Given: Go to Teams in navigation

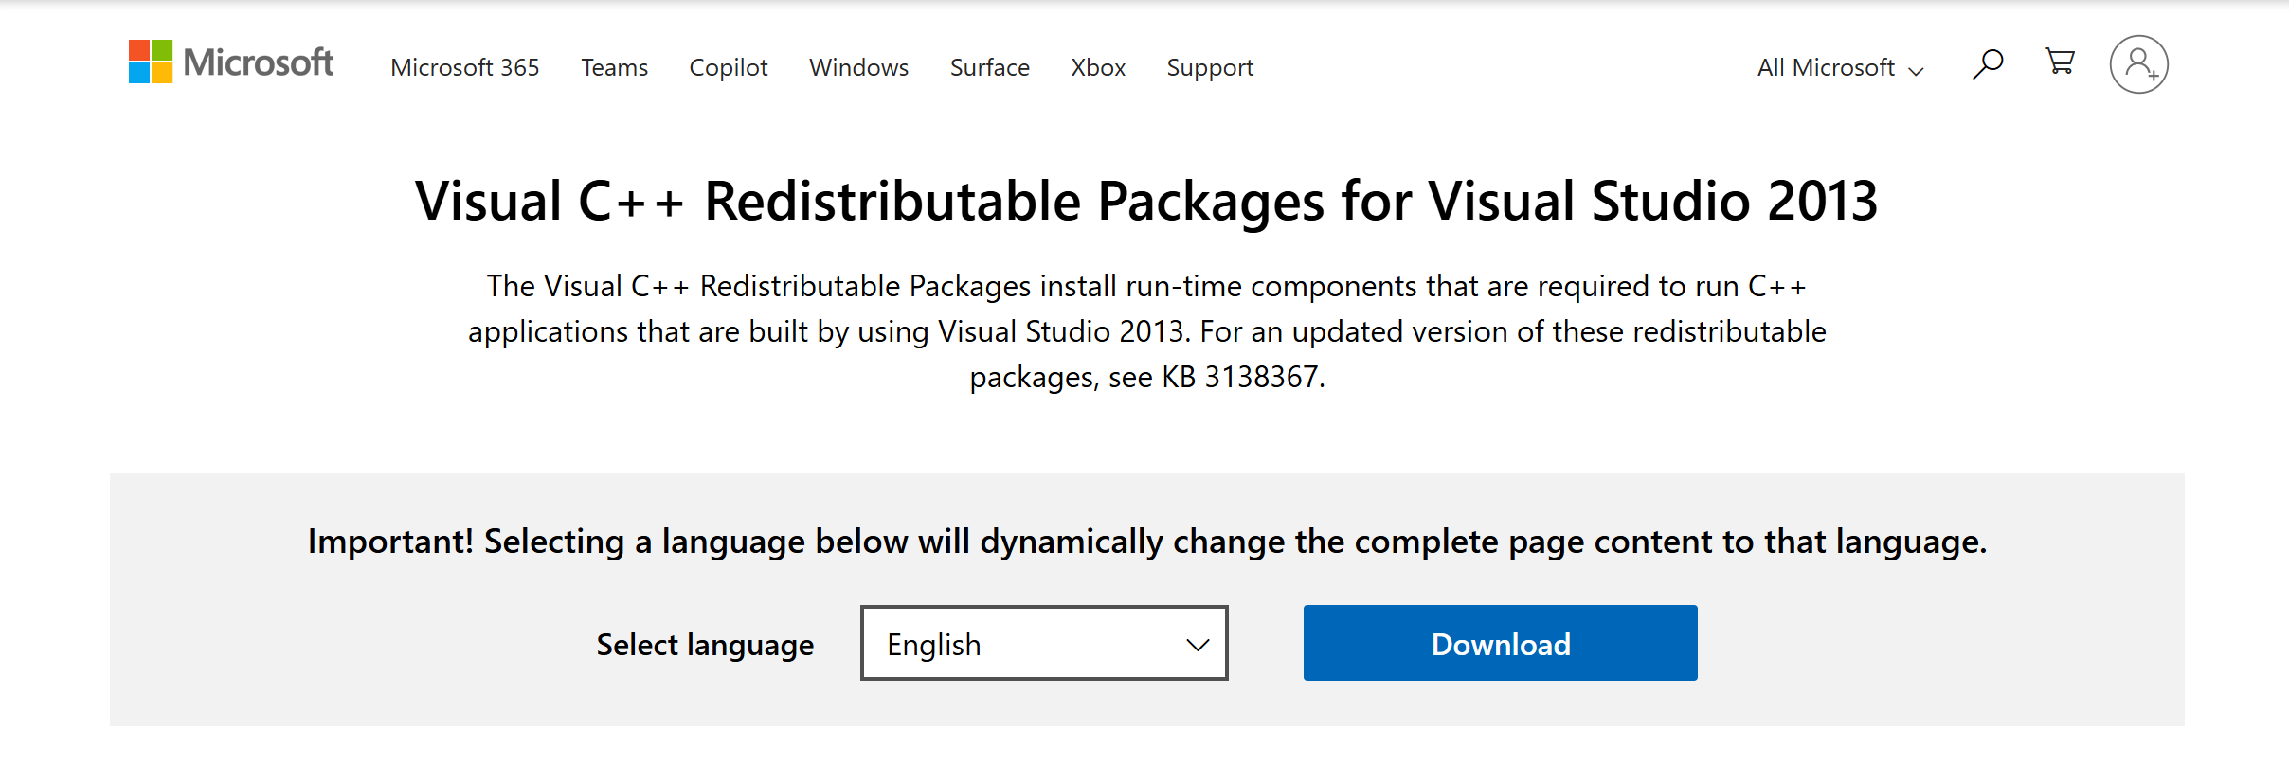Looking at the screenshot, I should 614,67.
